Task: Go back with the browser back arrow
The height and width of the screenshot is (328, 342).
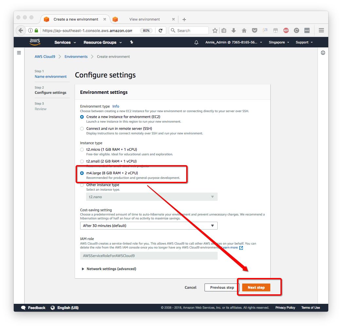Action: (x=21, y=30)
